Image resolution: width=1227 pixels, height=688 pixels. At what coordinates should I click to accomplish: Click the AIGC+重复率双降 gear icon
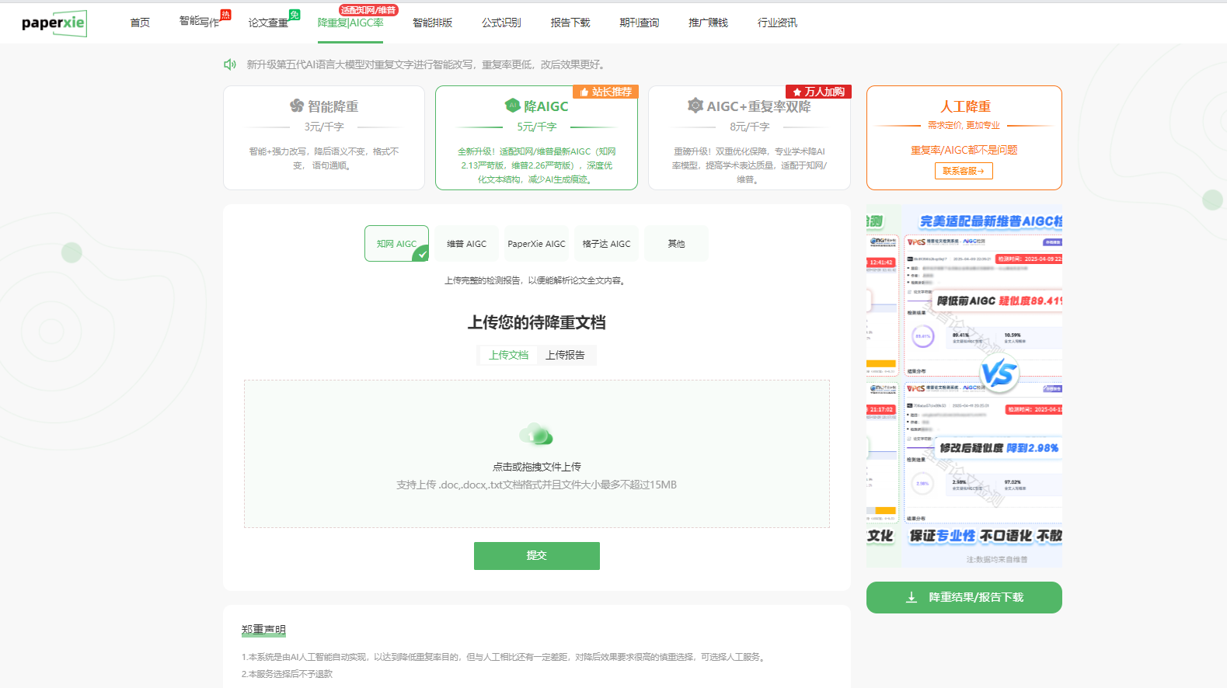[x=695, y=106]
